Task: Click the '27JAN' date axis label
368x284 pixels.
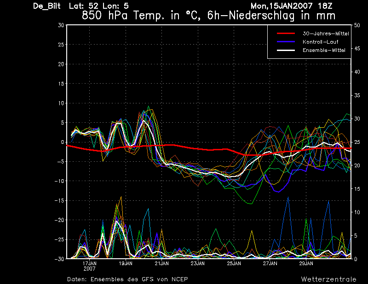Action: click(x=270, y=263)
